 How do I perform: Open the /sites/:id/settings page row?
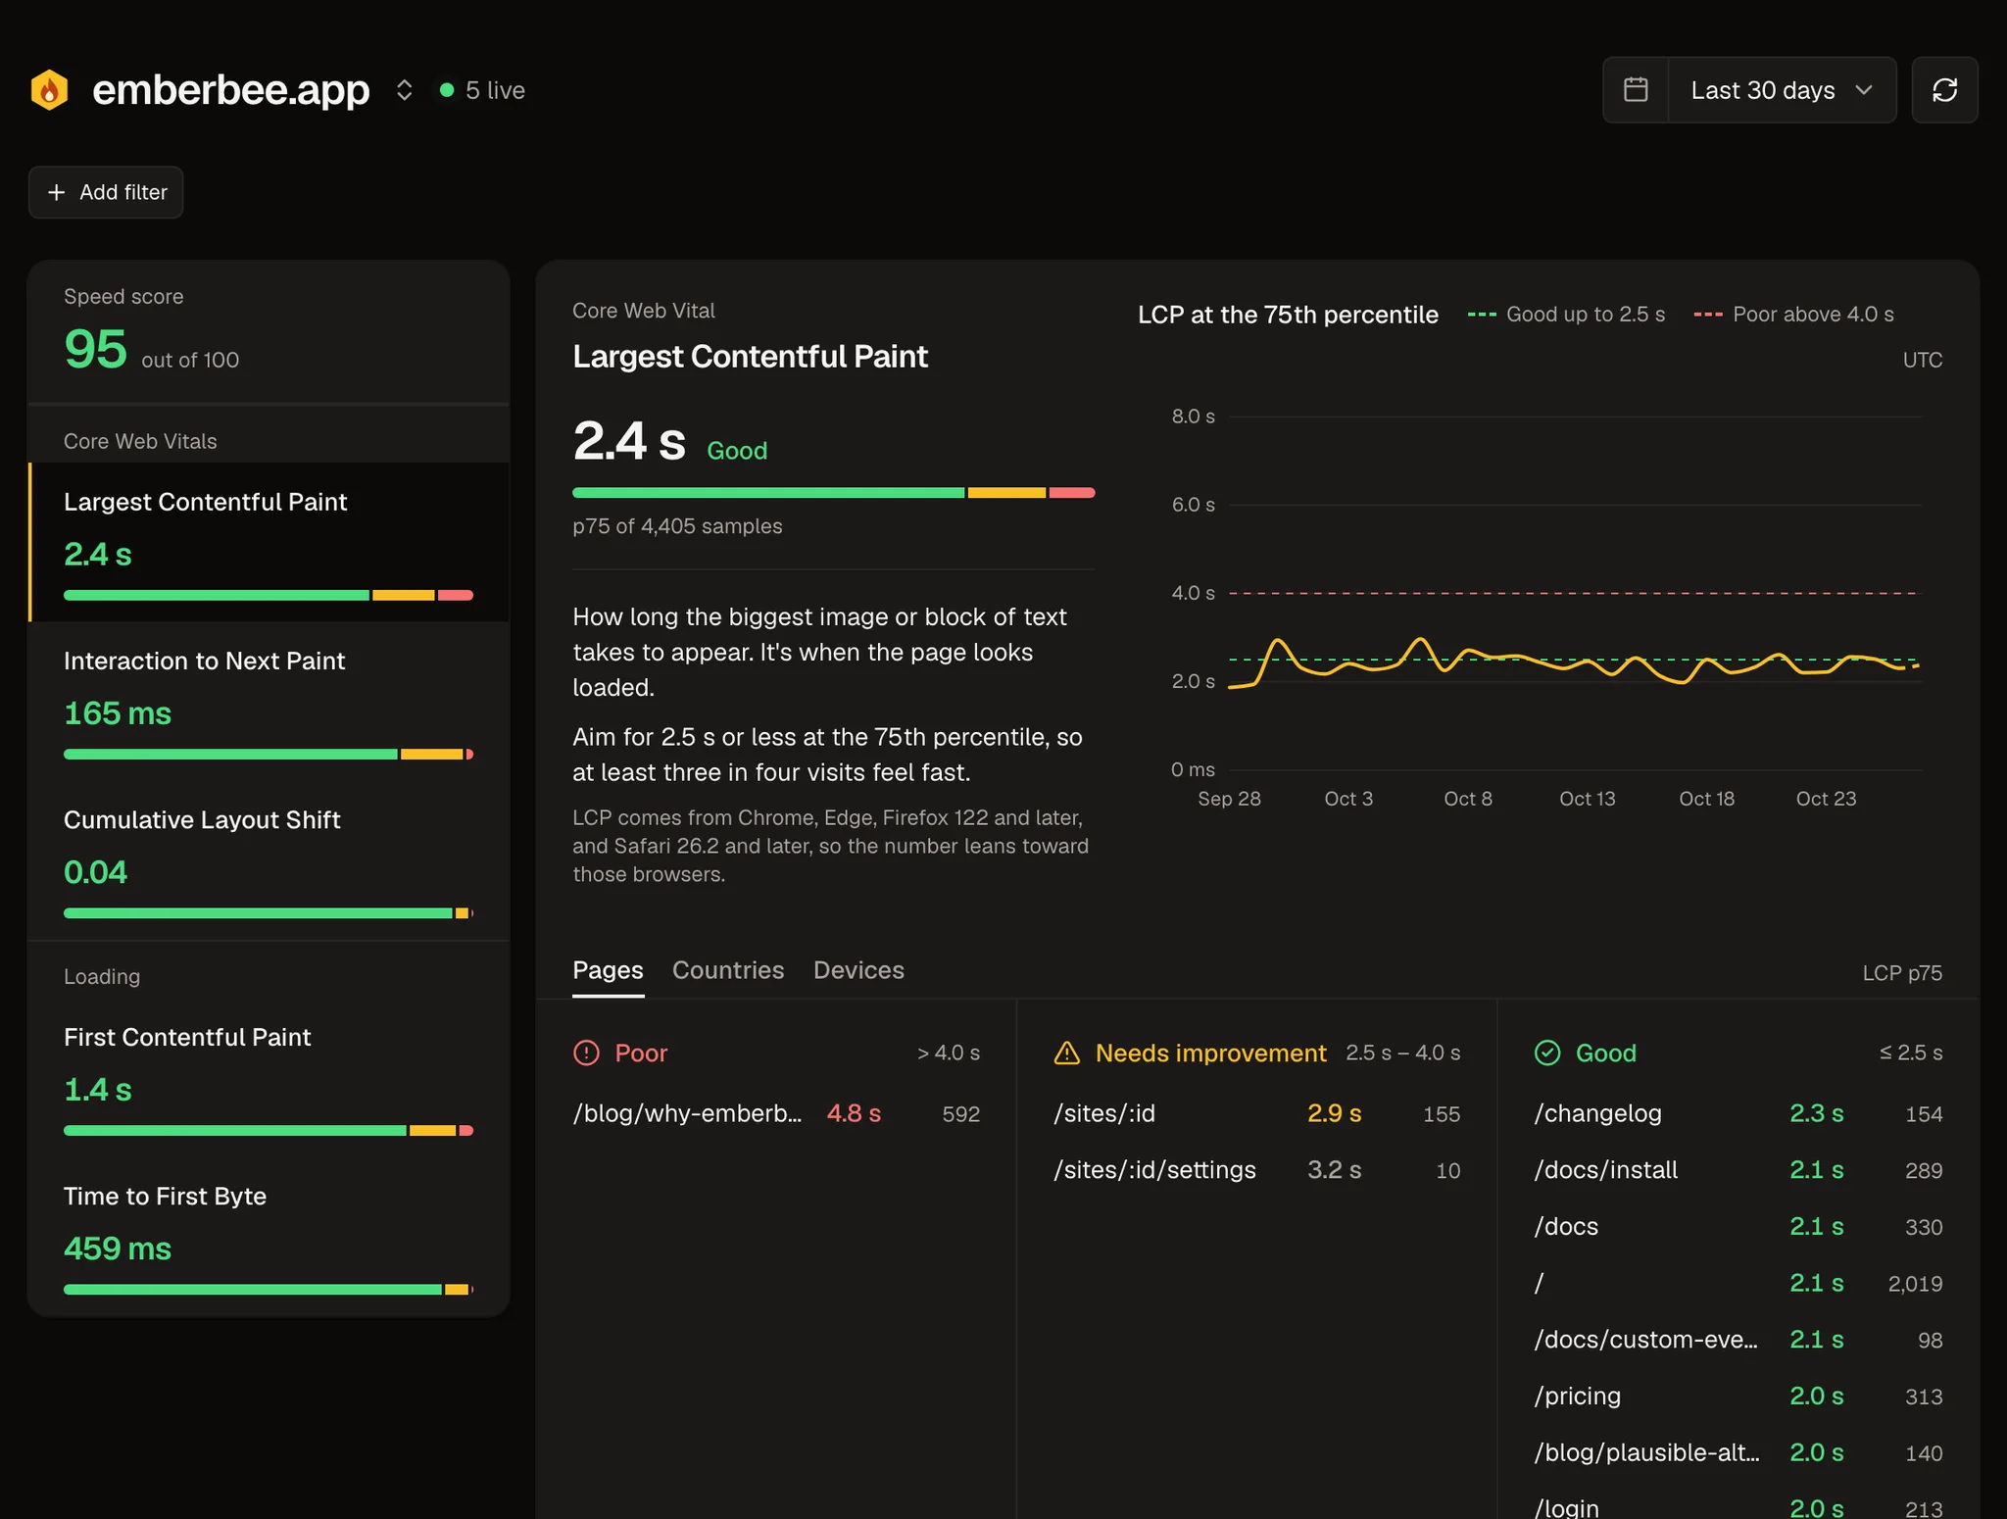coord(1256,1170)
